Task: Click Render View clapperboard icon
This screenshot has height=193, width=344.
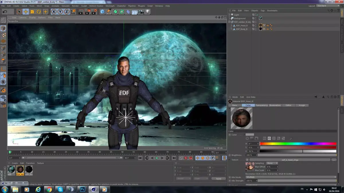Action: (x=81, y=12)
